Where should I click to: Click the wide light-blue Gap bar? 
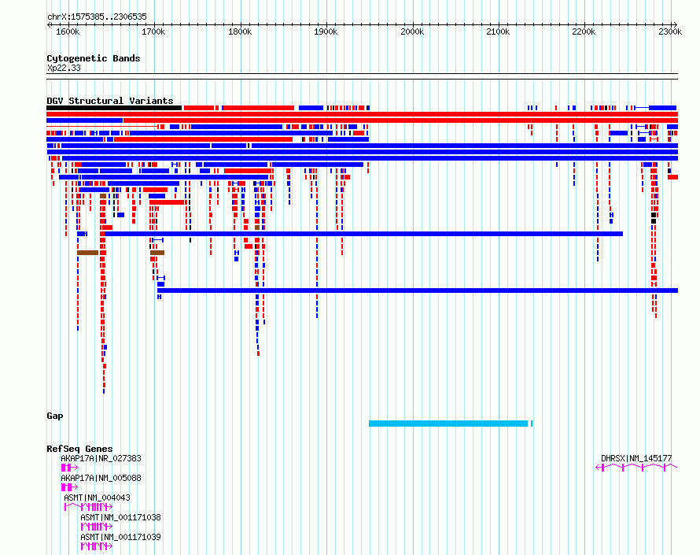point(448,424)
